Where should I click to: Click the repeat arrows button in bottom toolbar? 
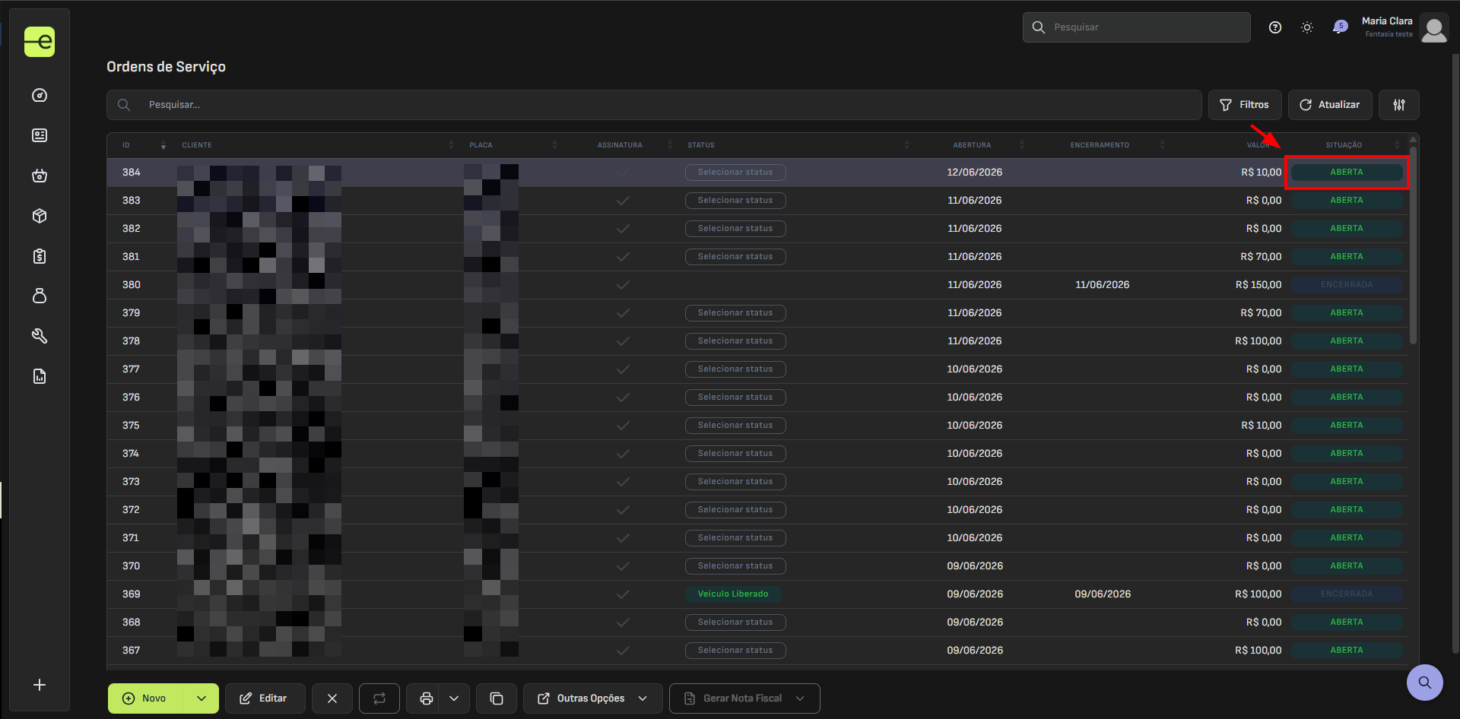[x=379, y=698]
